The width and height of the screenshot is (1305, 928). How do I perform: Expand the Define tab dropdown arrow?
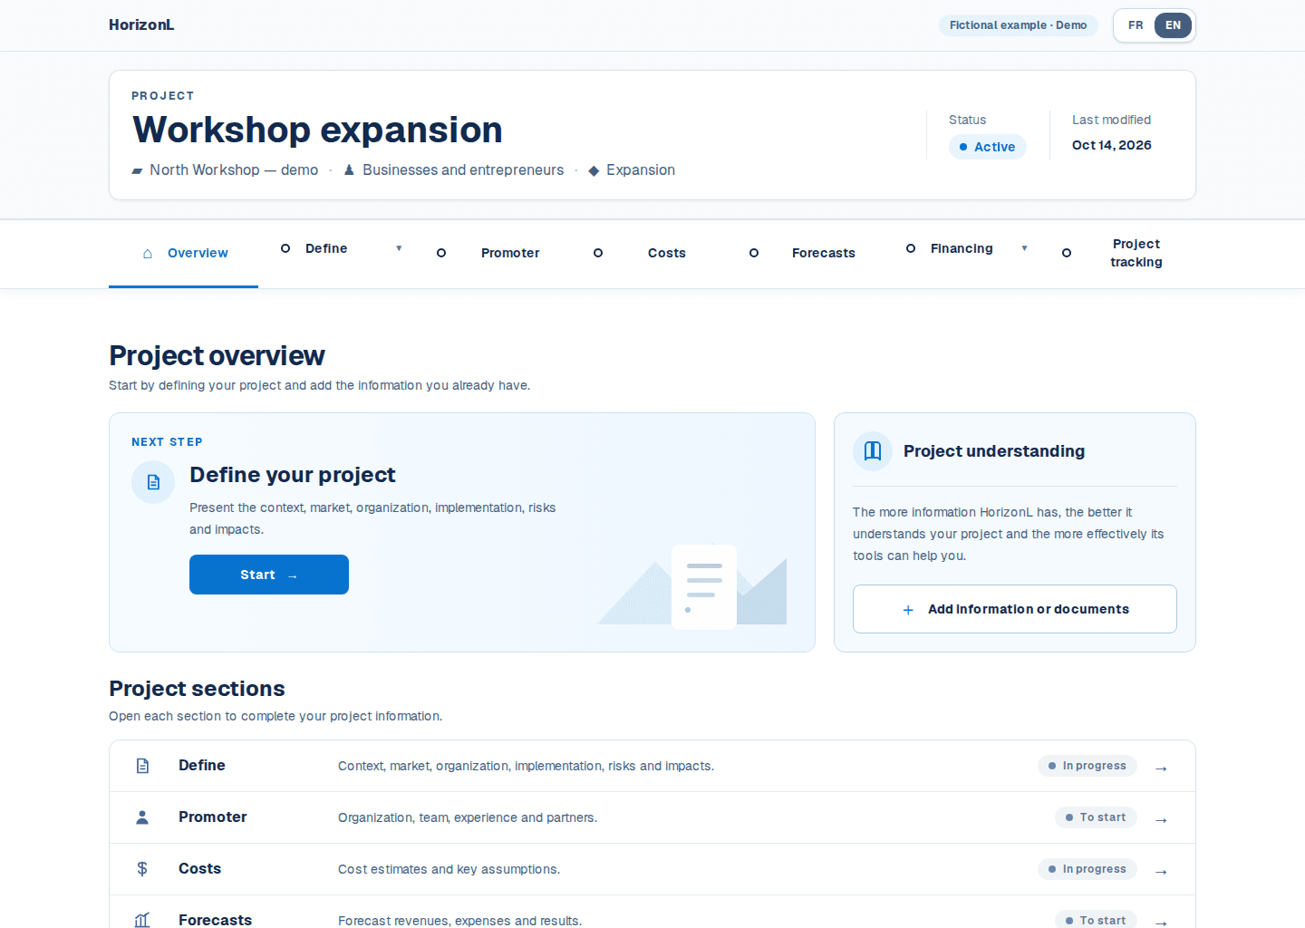(399, 248)
